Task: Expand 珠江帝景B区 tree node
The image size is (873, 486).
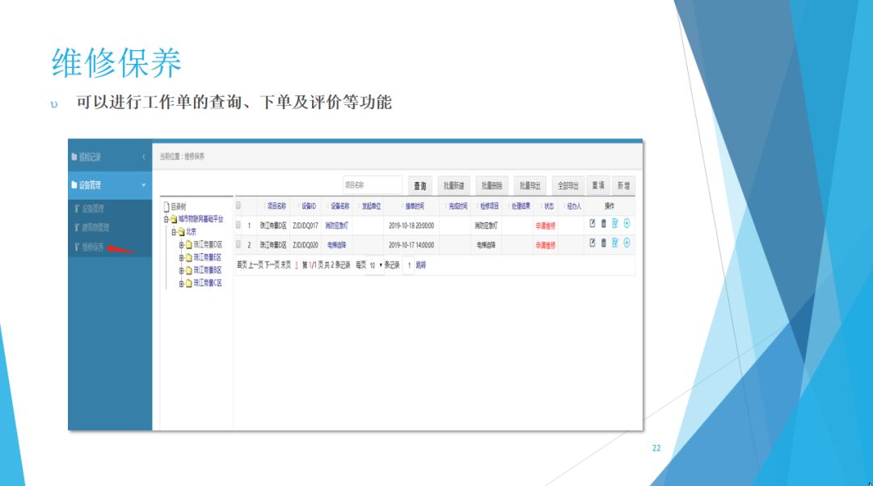Action: click(182, 270)
